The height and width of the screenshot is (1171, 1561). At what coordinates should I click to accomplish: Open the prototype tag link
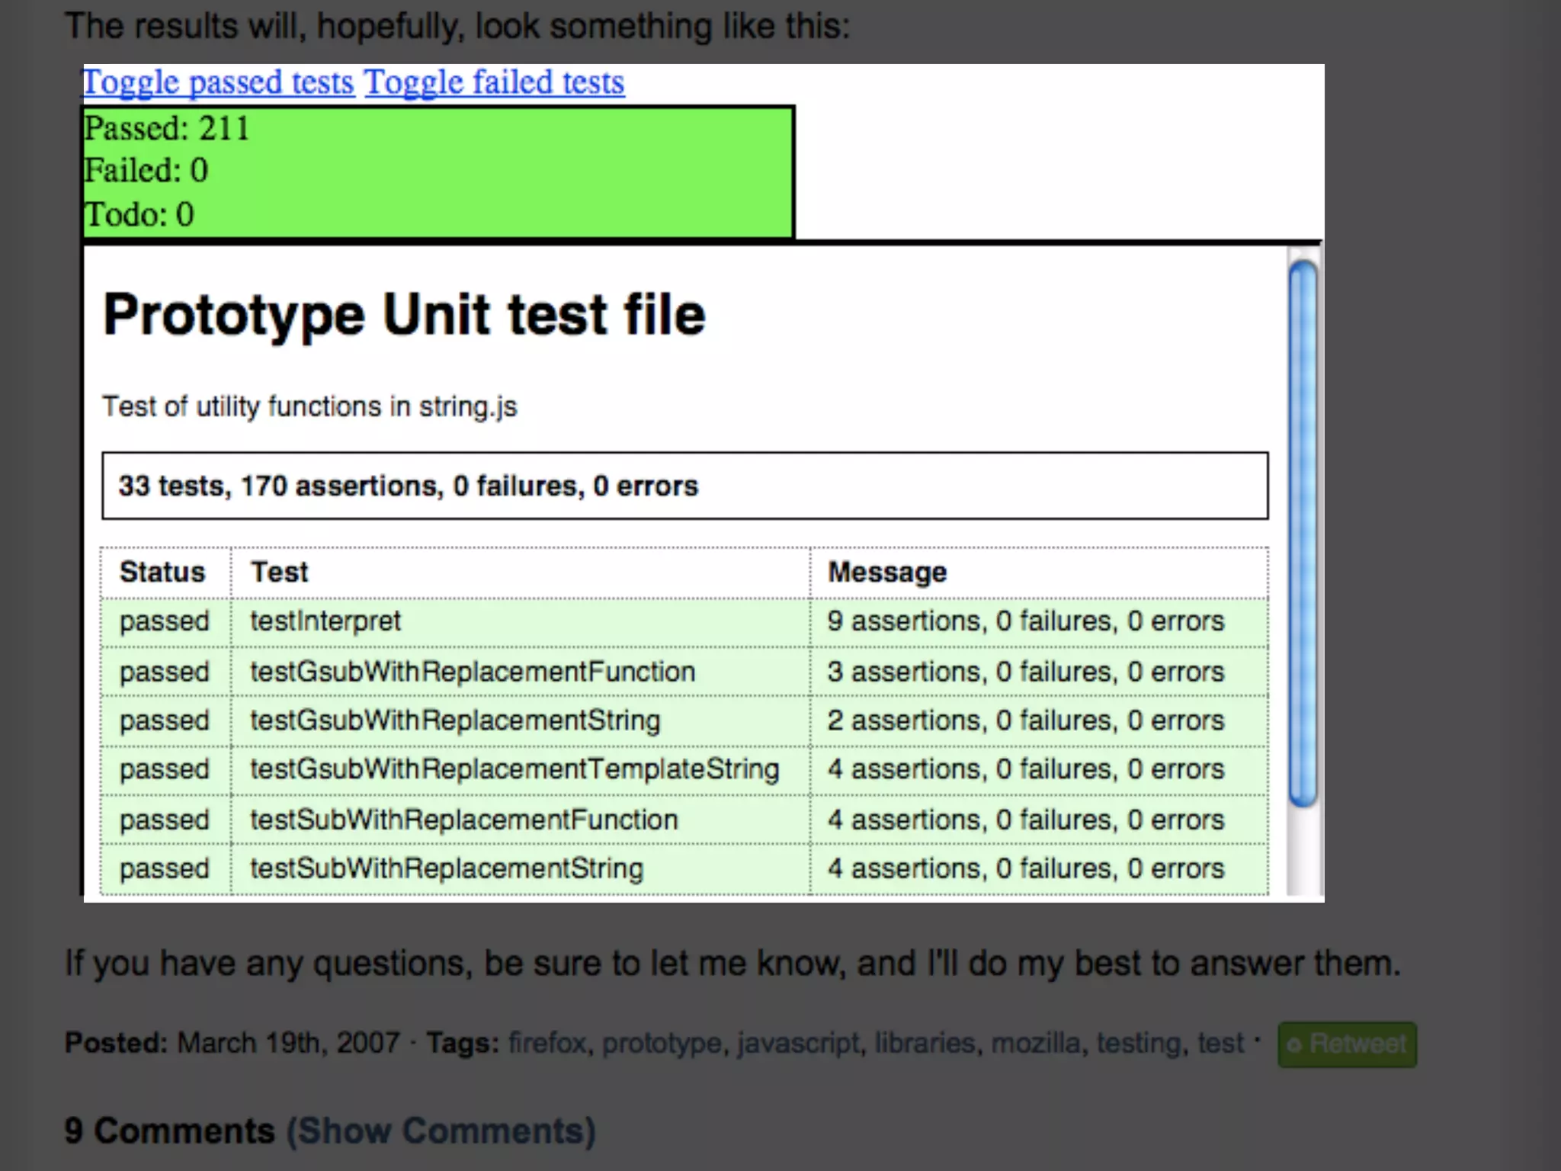coord(662,1043)
